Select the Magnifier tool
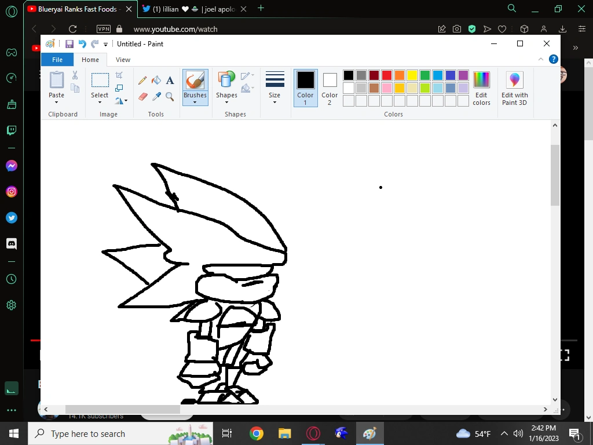Image resolution: width=593 pixels, height=445 pixels. pos(170,96)
